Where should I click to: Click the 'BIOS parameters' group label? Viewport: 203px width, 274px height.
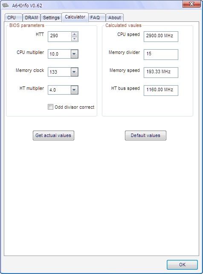point(27,26)
